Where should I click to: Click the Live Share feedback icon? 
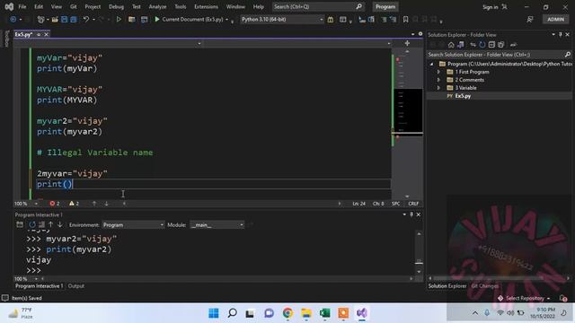(x=530, y=20)
